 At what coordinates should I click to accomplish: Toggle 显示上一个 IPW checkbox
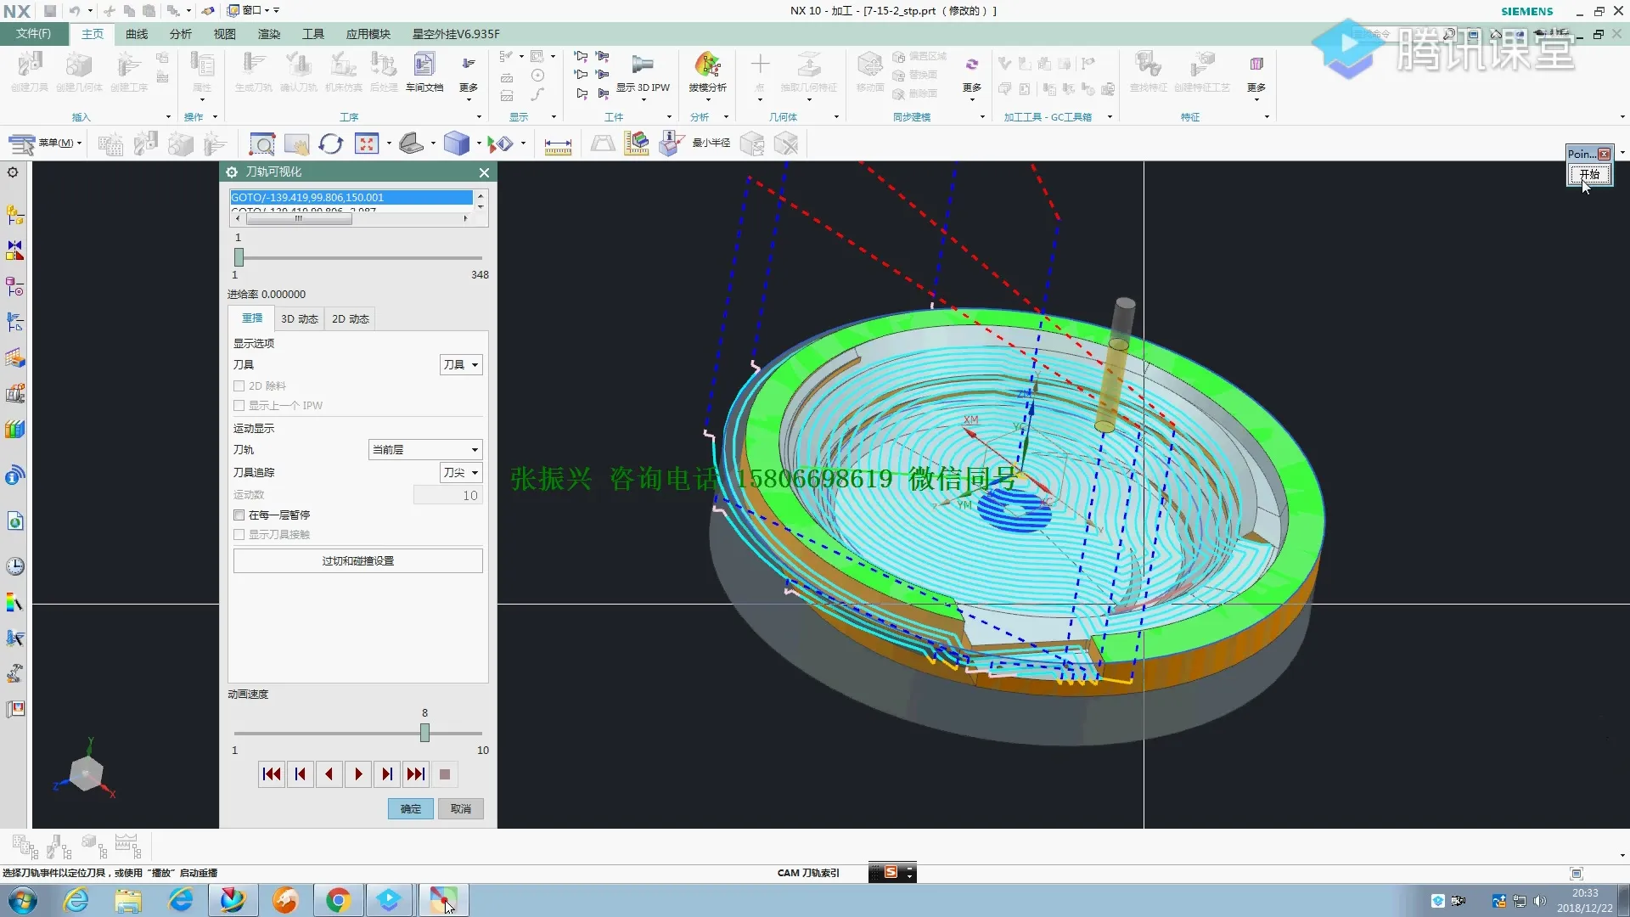point(239,406)
